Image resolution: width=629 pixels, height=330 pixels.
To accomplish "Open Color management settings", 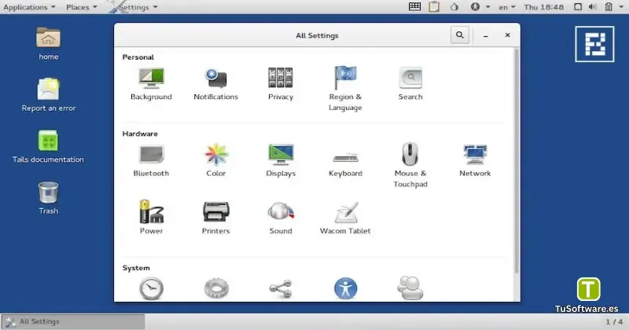I will 215,160.
